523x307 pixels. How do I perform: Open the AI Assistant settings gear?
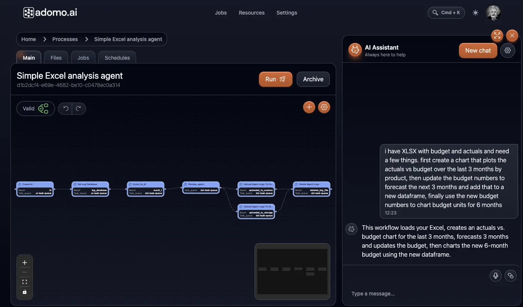[507, 50]
